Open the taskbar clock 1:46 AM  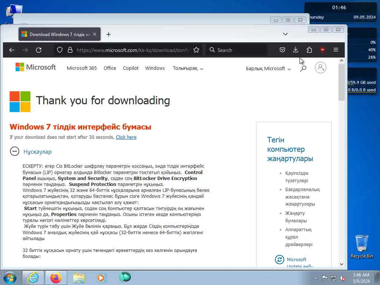point(361,278)
